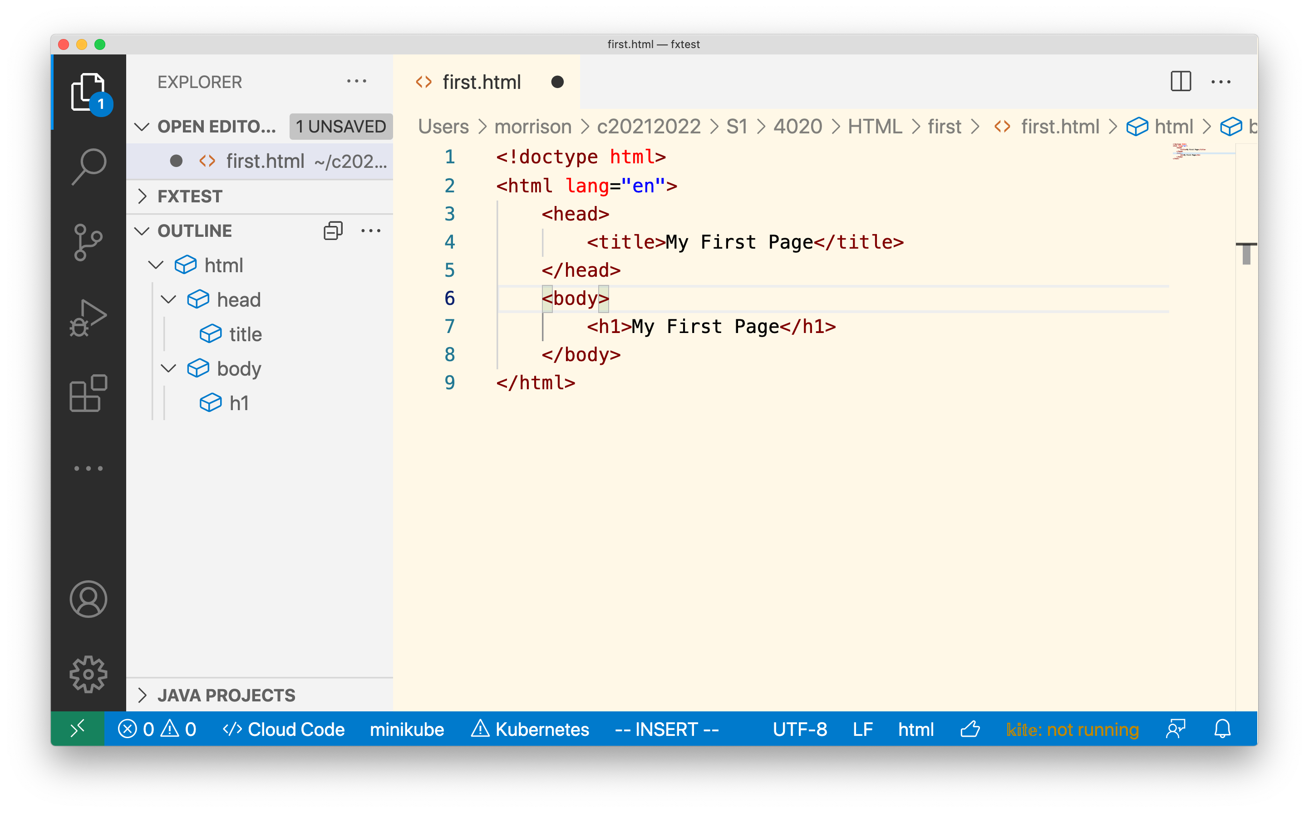Screen dimensions: 1309x813
Task: Collapse all items in Outline
Action: [x=334, y=230]
